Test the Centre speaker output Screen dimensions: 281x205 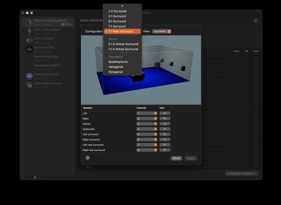pos(165,124)
